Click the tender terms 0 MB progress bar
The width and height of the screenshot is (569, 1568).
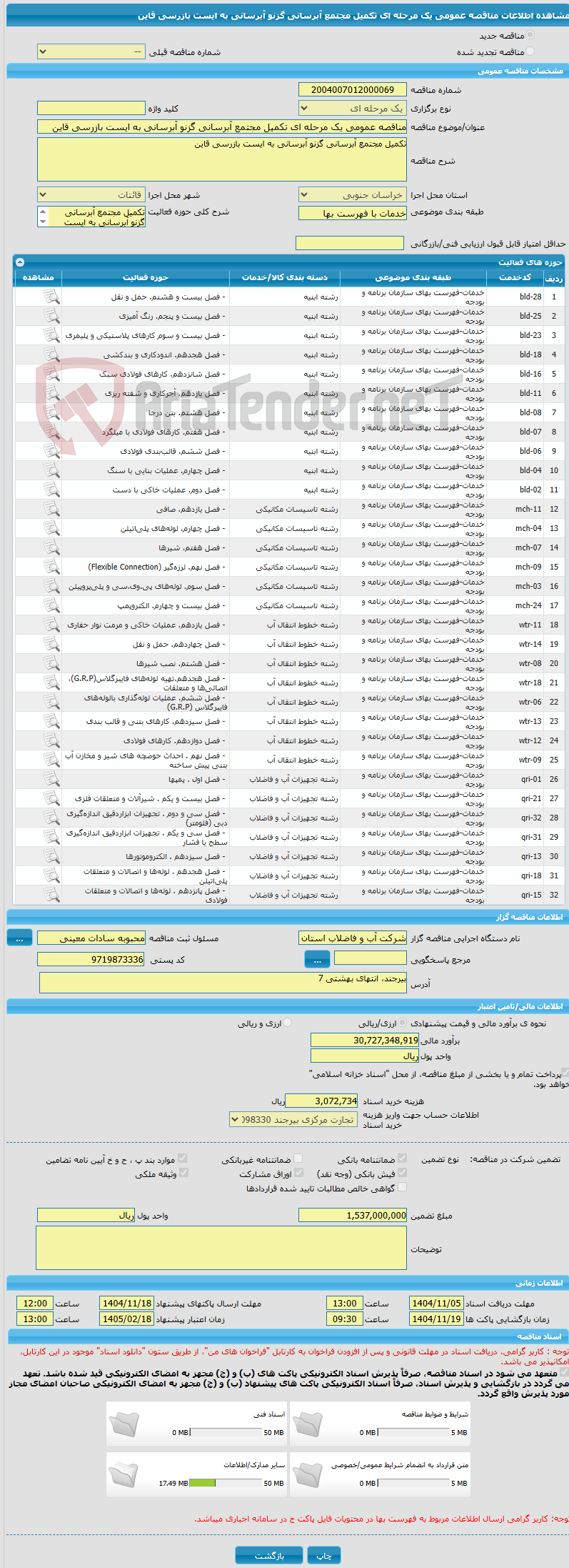[413, 1433]
